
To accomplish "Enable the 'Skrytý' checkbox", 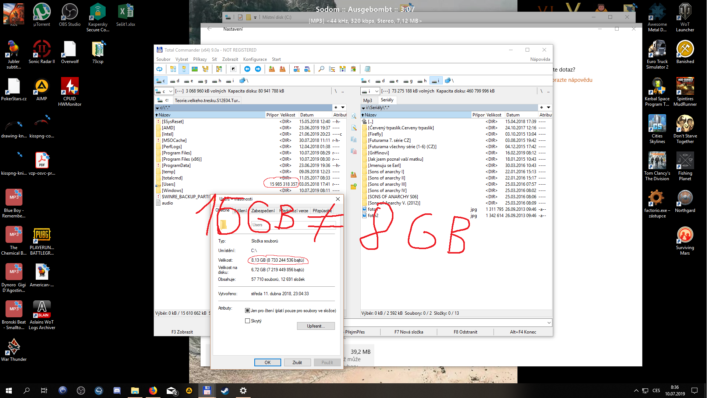I will click(x=248, y=321).
